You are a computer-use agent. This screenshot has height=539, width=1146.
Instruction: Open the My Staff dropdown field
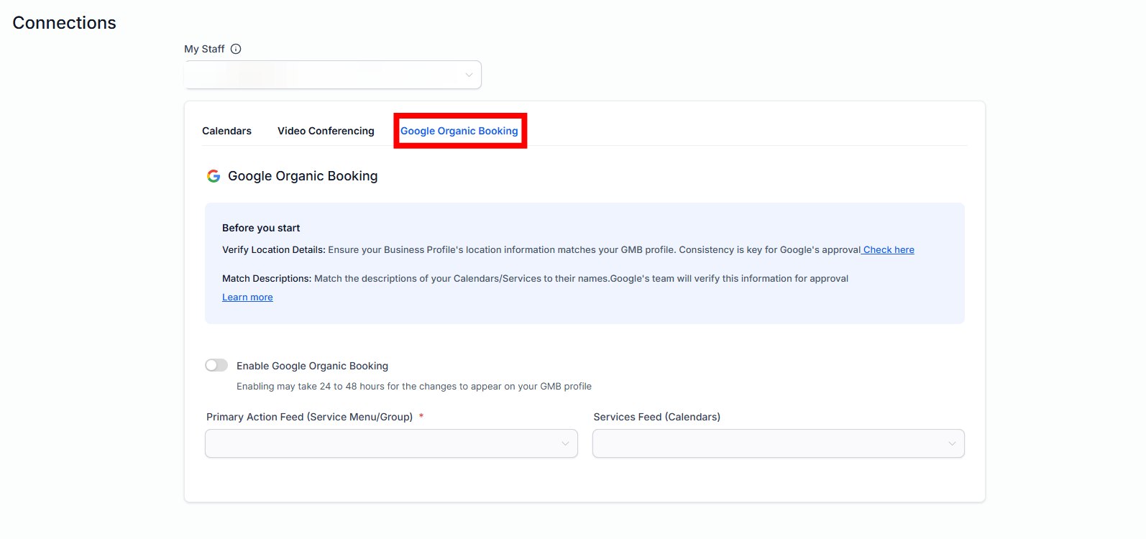pos(324,75)
